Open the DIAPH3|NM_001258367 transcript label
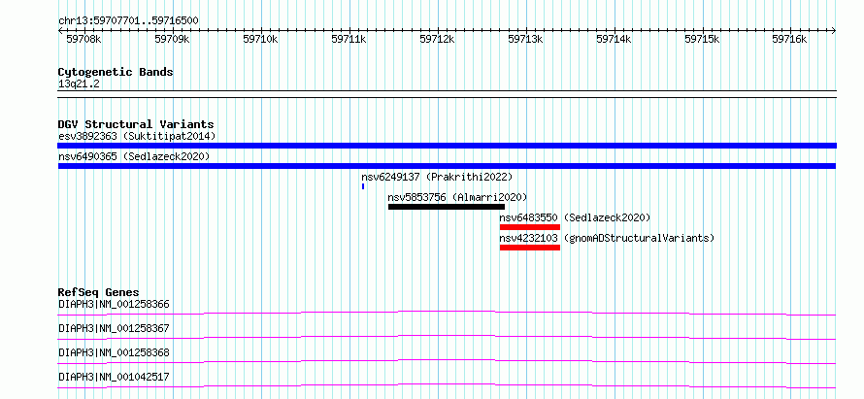864x399 pixels. coord(114,328)
